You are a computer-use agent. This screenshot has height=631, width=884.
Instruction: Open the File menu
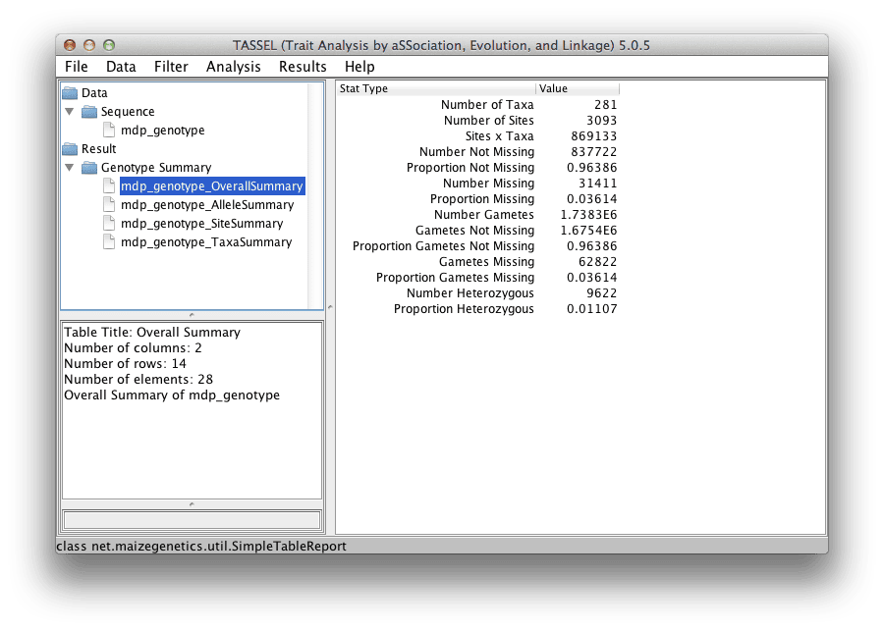(x=76, y=67)
